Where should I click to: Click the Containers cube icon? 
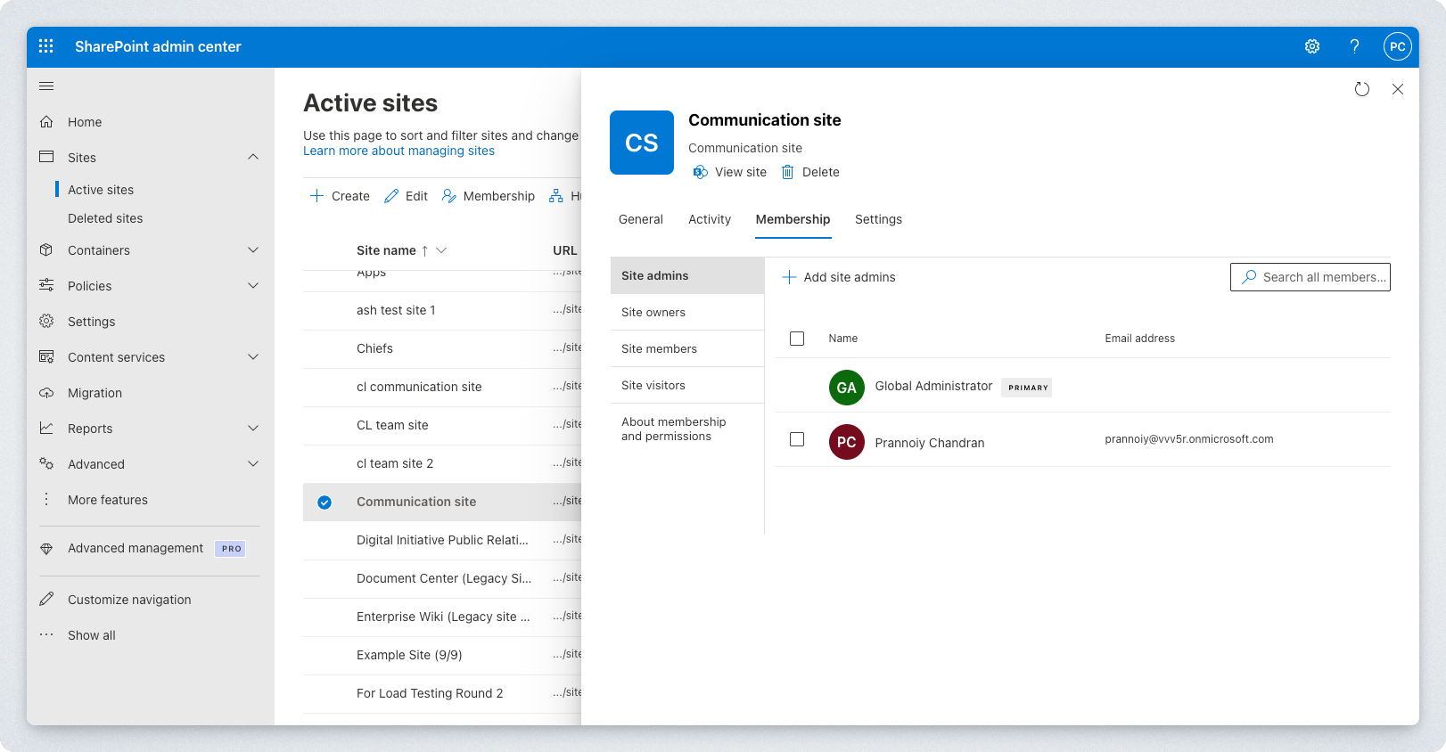(x=46, y=249)
